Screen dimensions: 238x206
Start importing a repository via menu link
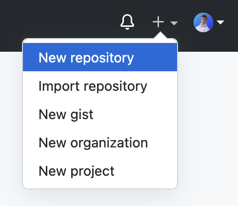[x=93, y=86]
